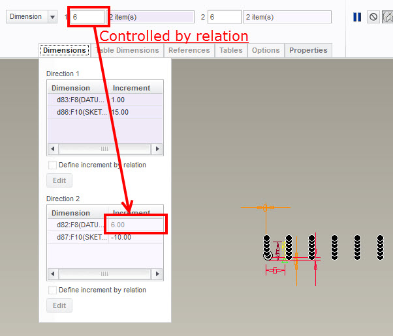The height and width of the screenshot is (336, 393).
Task: Click the 6.00 increment field
Action: tap(136, 225)
